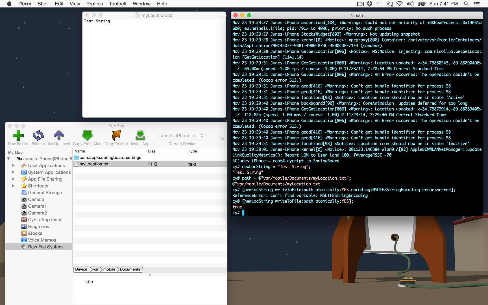The width and height of the screenshot is (488, 305).
Task: Open the iTerm application menu
Action: (25, 4)
